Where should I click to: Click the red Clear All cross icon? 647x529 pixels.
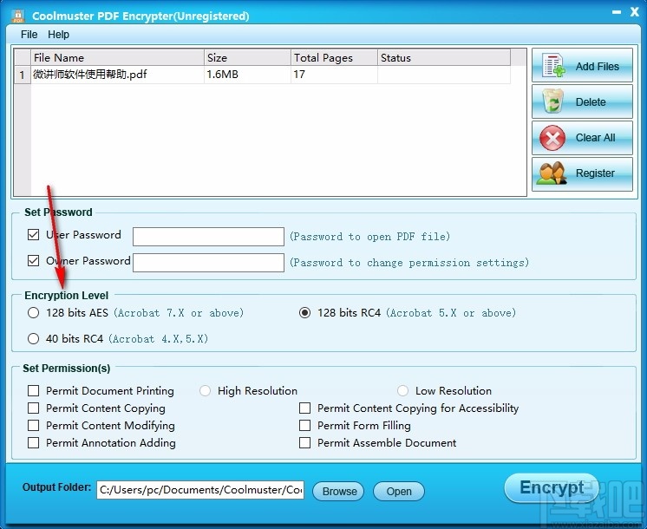click(x=552, y=137)
